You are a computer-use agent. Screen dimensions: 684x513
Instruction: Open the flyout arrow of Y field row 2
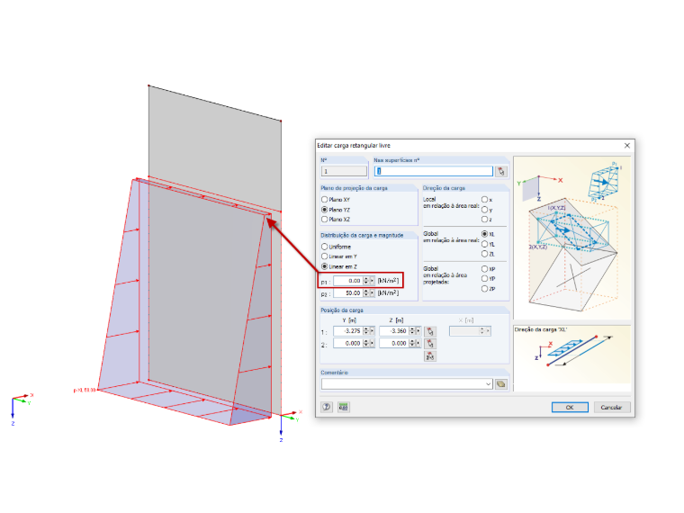[372, 343]
